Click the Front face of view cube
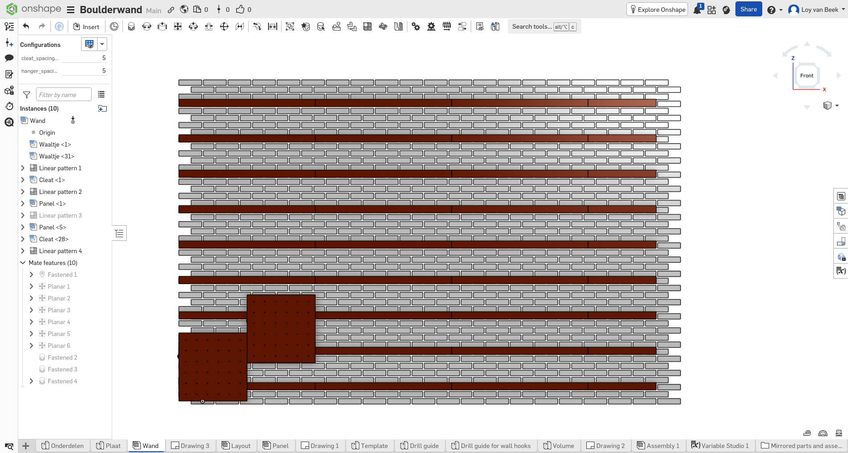 pos(807,76)
